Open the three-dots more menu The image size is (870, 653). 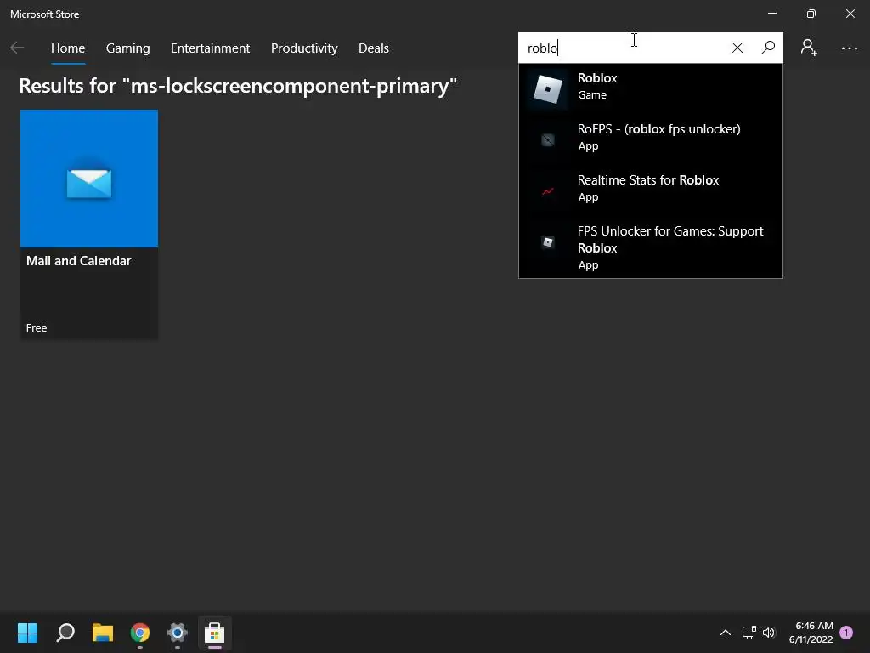coord(849,48)
